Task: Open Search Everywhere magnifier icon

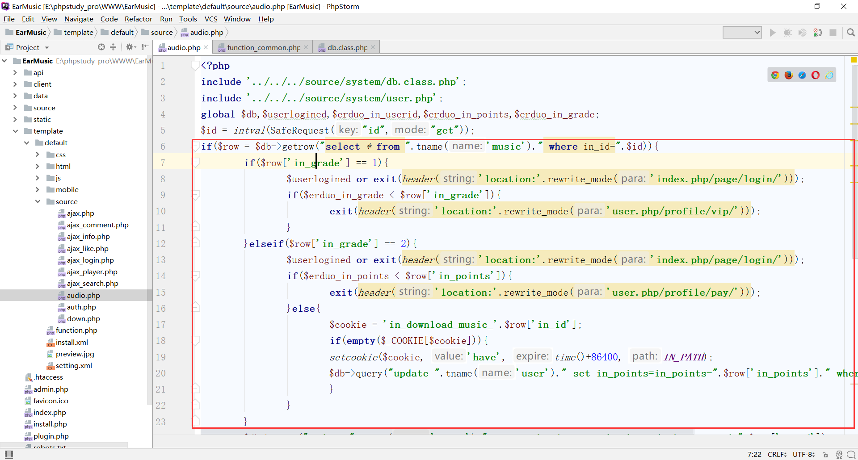Action: tap(851, 33)
